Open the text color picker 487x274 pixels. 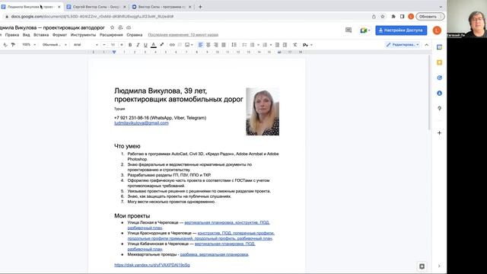tap(154, 45)
